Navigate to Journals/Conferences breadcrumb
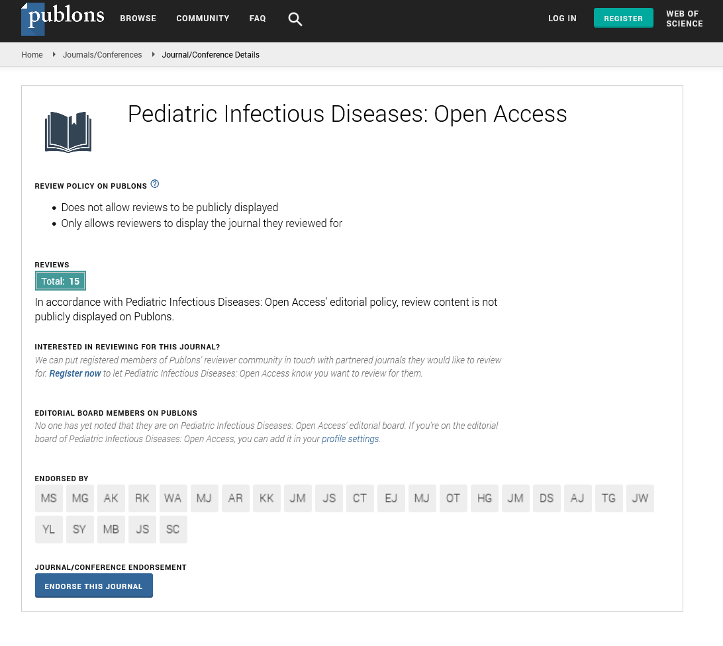723x646 pixels. pos(102,55)
